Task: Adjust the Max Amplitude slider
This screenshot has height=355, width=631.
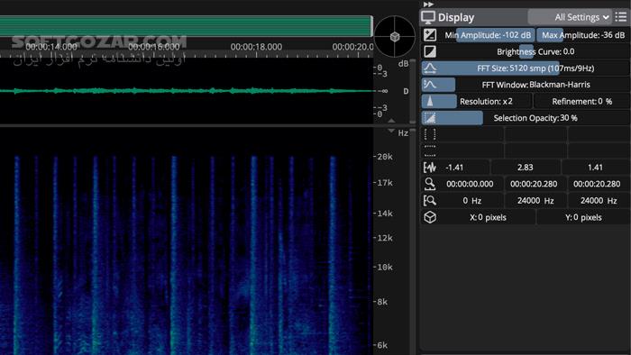Action: tap(582, 35)
